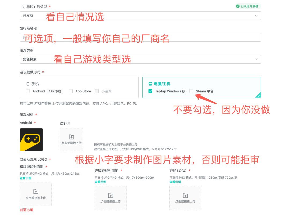Click the help question mark next to iOS
This screenshot has width=282, height=220.
click(x=68, y=123)
